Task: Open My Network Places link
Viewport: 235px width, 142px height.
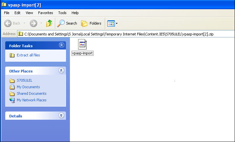Action: coord(32,100)
